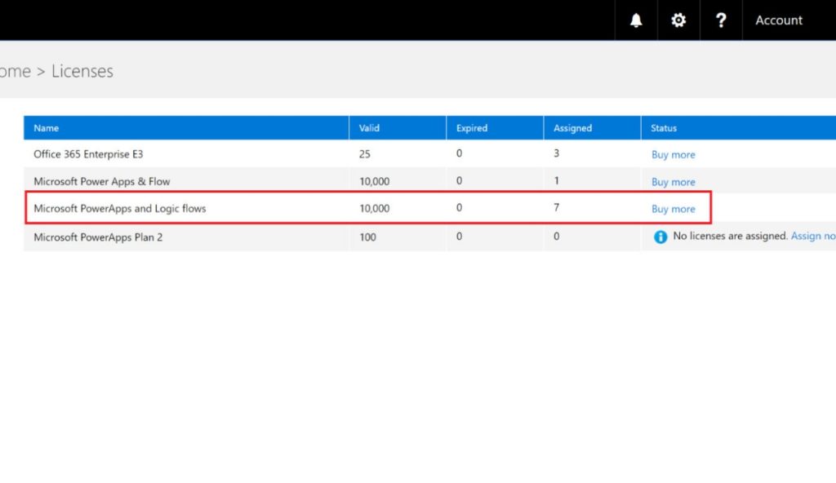836x483 pixels.
Task: Open the settings gear icon
Action: tap(678, 20)
